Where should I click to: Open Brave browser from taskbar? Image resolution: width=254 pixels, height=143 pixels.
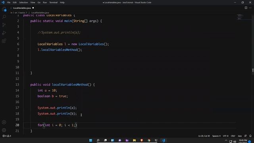point(142,140)
